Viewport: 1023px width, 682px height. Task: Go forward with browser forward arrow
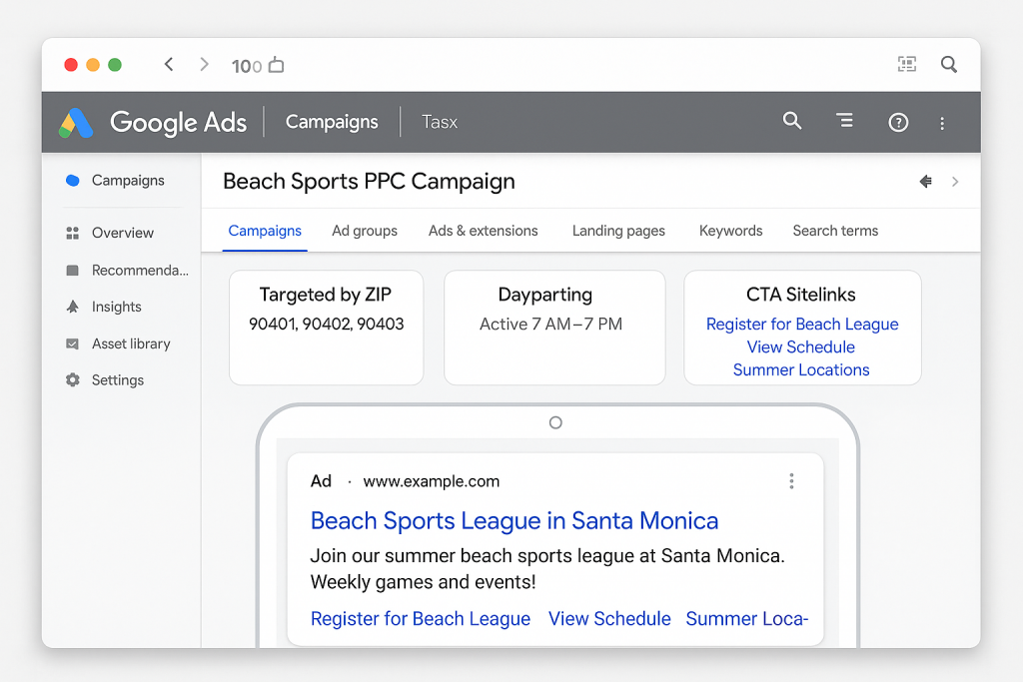(x=204, y=64)
